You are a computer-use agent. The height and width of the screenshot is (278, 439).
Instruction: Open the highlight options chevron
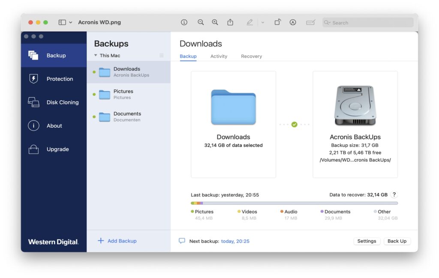click(x=263, y=22)
